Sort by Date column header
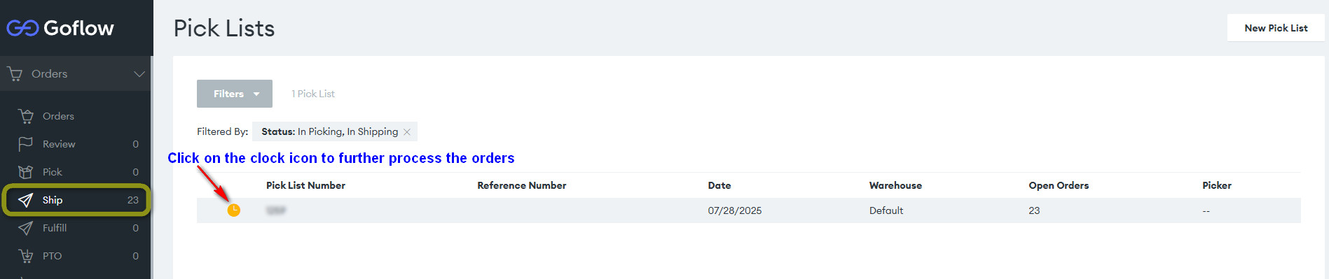 tap(719, 185)
